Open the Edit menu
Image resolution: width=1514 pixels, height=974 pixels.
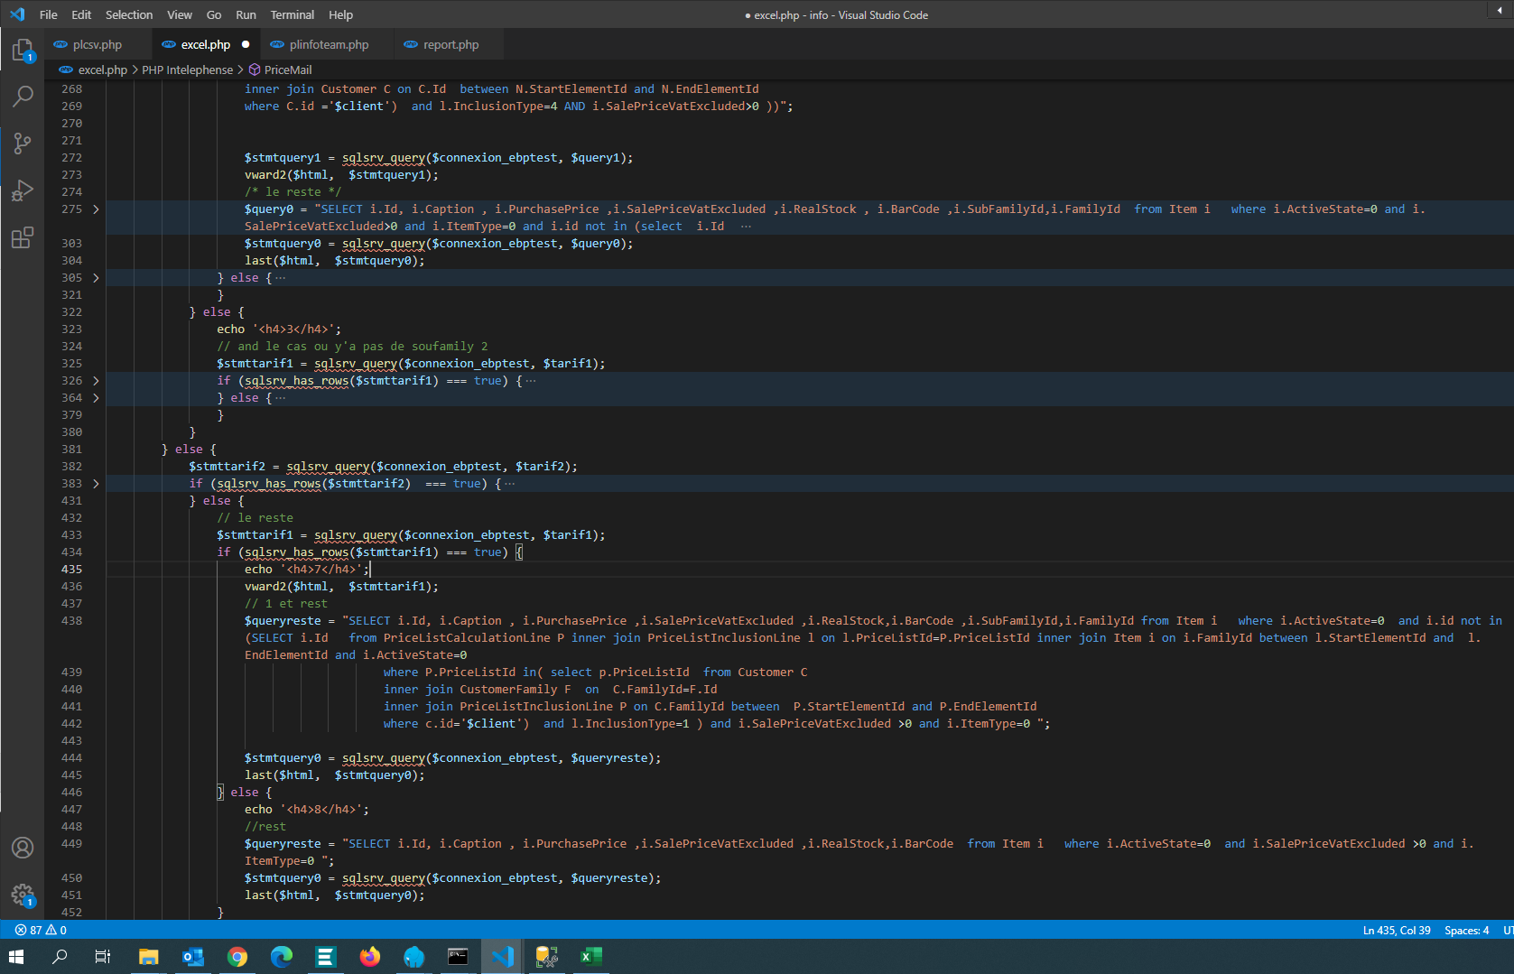coord(81,14)
